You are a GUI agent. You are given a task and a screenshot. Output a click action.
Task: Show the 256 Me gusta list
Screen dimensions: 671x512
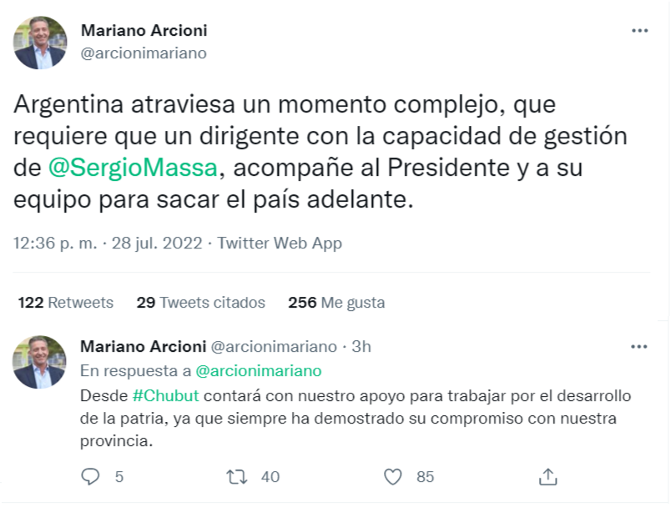coord(336,303)
